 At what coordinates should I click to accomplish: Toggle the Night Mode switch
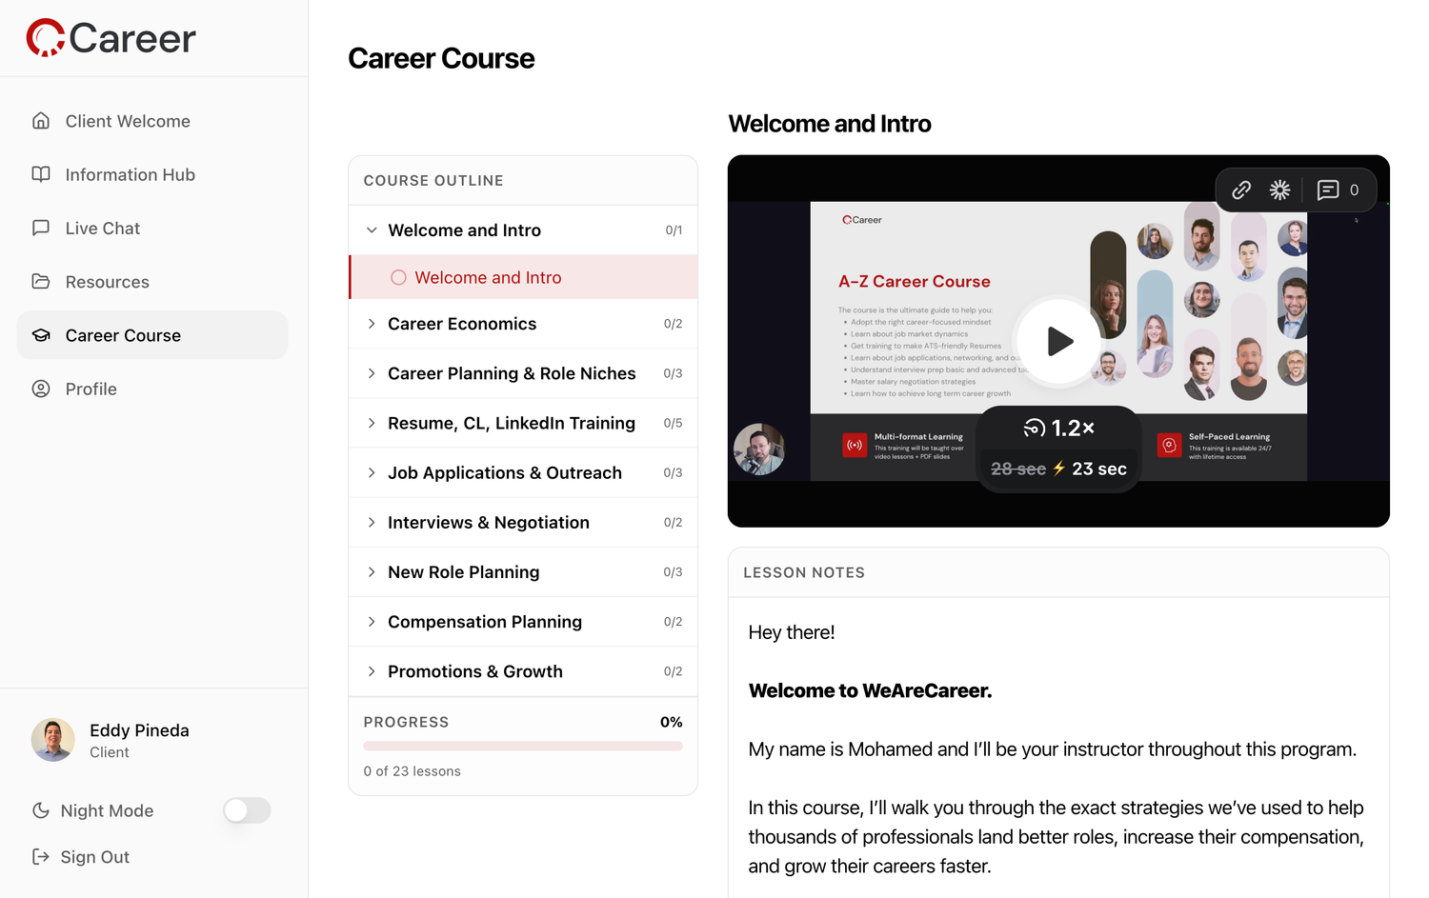[x=247, y=810]
